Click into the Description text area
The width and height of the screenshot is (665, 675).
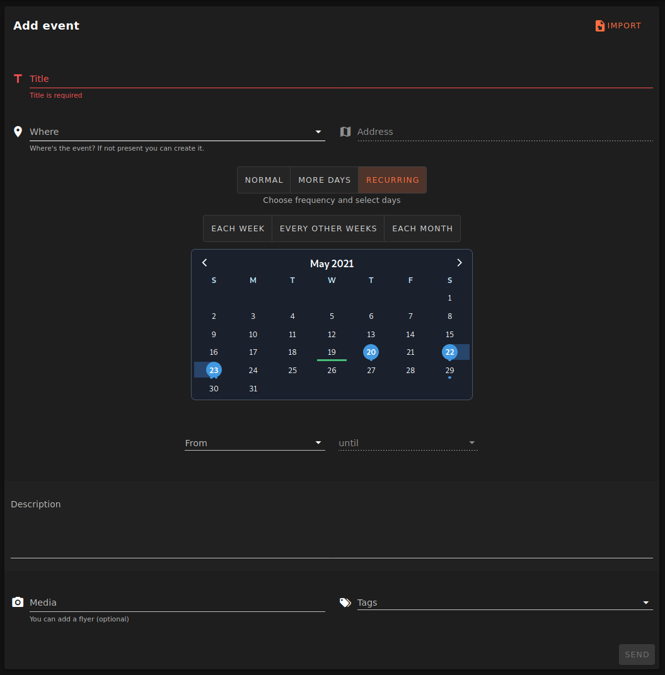[332, 533]
